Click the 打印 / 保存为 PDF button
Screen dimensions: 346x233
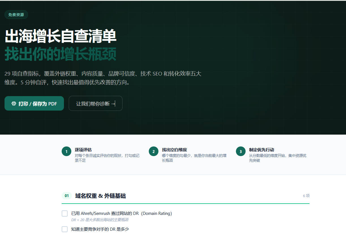[x=34, y=103]
